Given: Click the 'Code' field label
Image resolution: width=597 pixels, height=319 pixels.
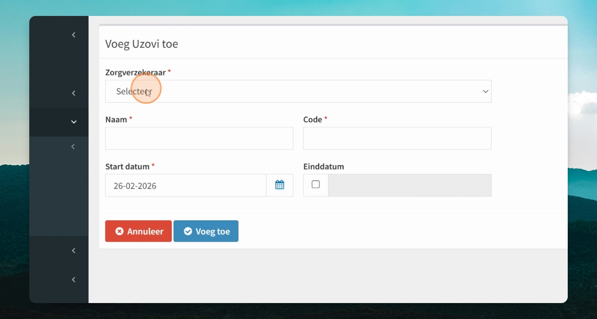Looking at the screenshot, I should [x=313, y=120].
